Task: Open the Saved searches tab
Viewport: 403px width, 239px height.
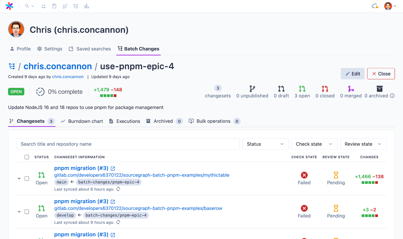Action: pos(90,49)
